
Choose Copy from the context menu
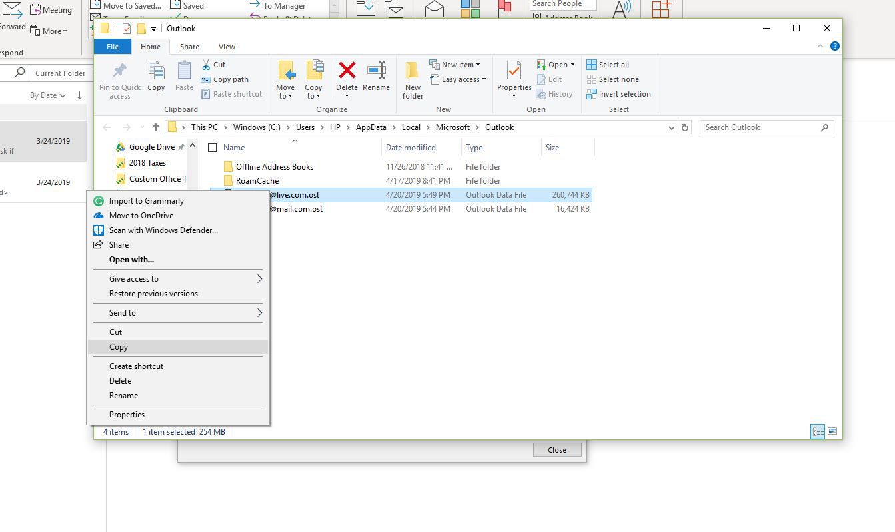coord(178,347)
